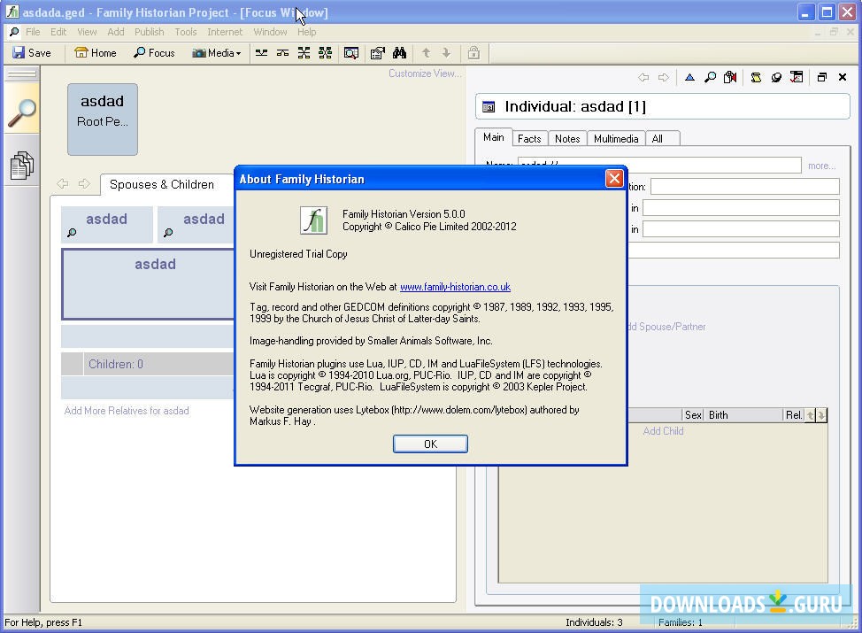This screenshot has height=633, width=862.
Task: Open the File menu
Action: coord(33,32)
